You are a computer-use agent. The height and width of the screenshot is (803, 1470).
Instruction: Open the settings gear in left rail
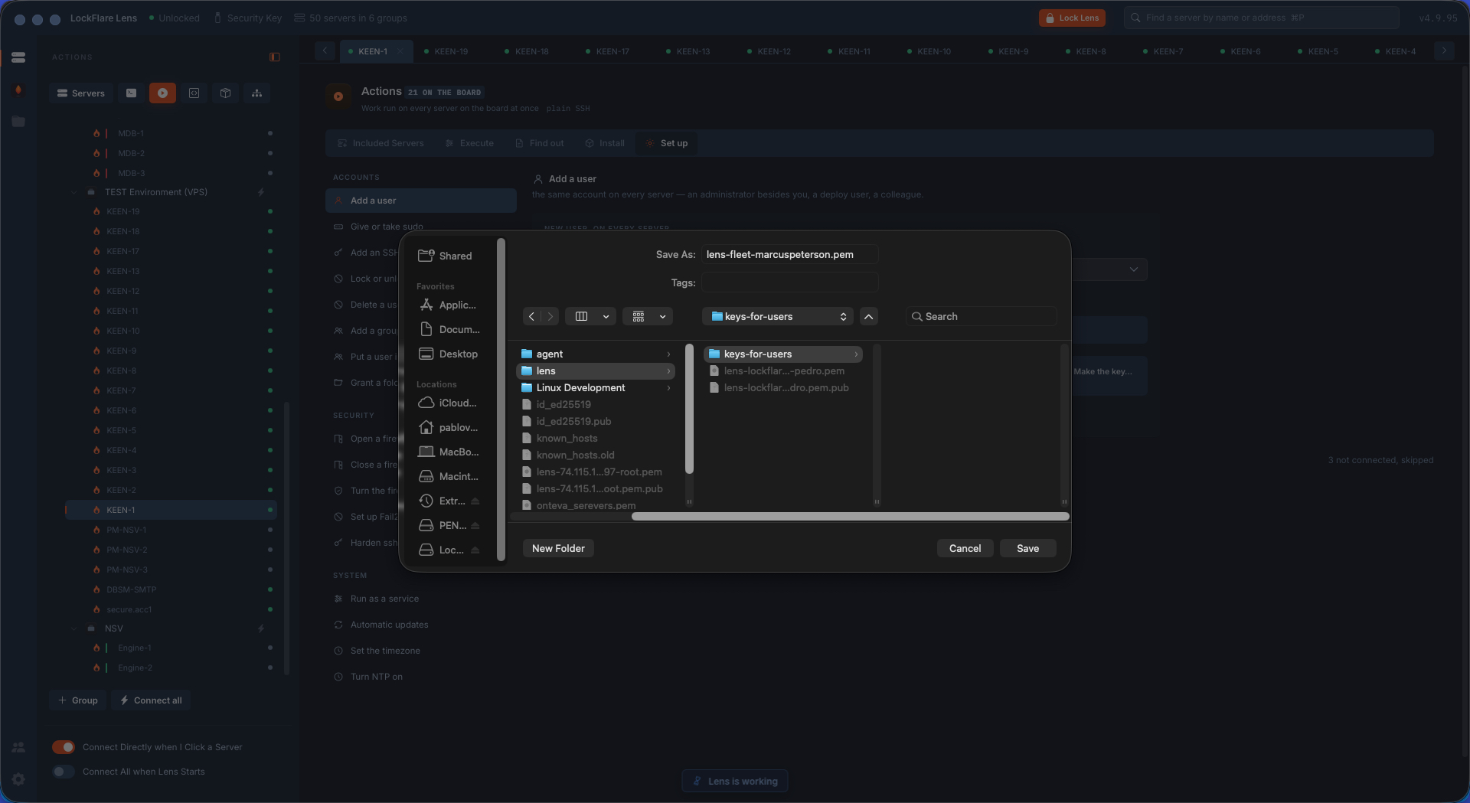[18, 779]
